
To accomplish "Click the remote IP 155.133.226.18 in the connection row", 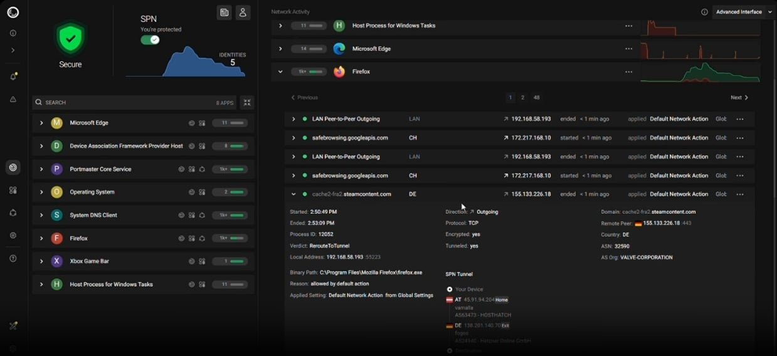I will (x=531, y=194).
